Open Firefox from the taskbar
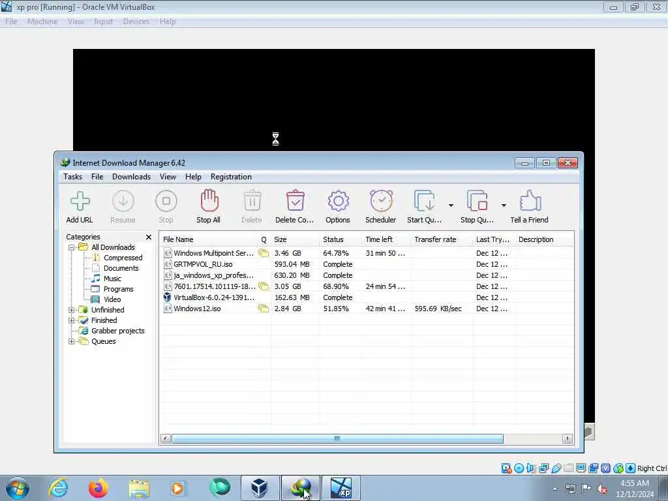 (x=99, y=488)
